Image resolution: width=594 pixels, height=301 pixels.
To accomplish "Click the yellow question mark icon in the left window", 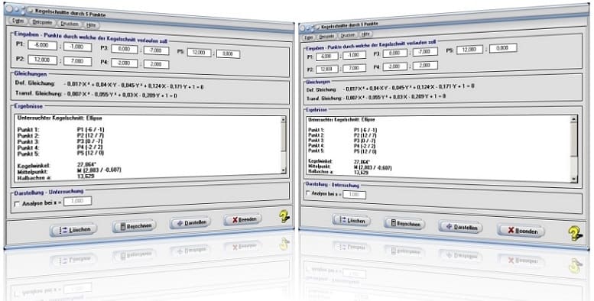I will pyautogui.click(x=284, y=216).
